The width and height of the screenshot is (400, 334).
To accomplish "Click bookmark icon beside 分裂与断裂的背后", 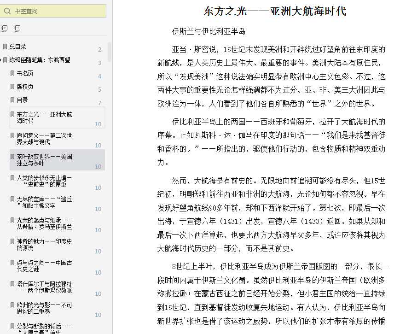I will (x=12, y=326).
